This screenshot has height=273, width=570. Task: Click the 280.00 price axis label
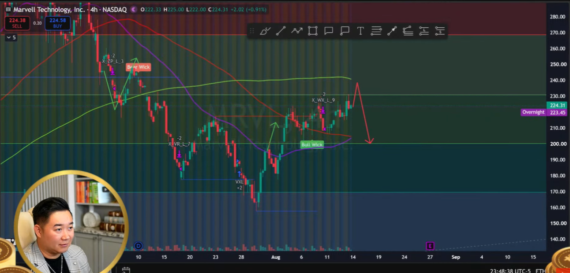558,17
